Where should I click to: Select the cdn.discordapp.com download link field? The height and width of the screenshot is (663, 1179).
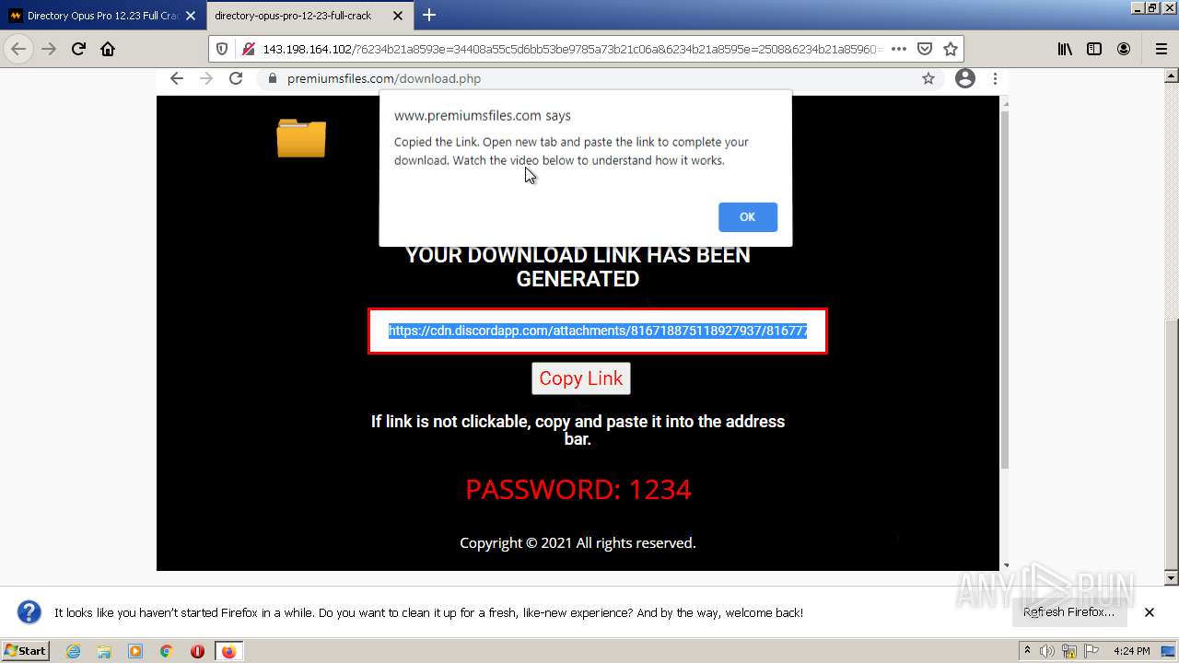point(598,331)
